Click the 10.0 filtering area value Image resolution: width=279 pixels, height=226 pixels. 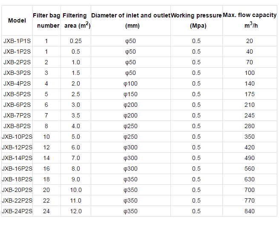click(76, 190)
